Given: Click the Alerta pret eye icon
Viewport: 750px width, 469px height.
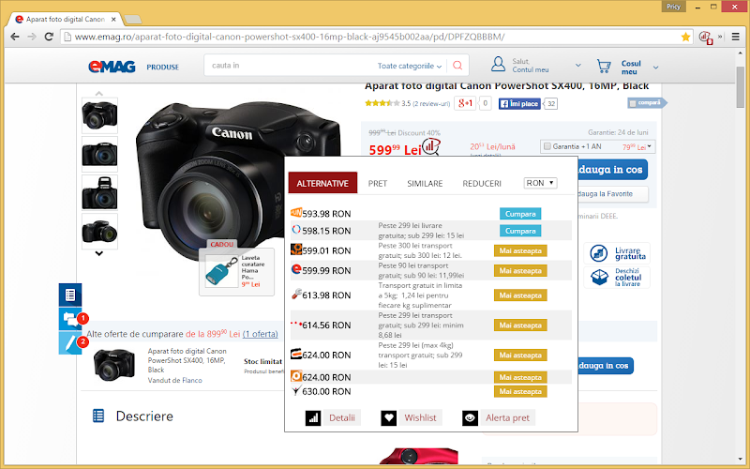Looking at the screenshot, I should [x=470, y=417].
